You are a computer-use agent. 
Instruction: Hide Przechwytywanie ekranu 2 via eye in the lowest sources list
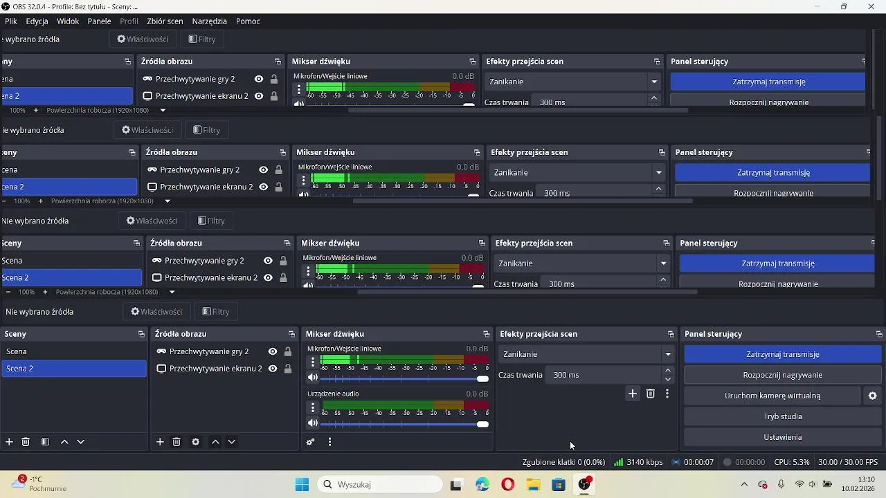[273, 369]
